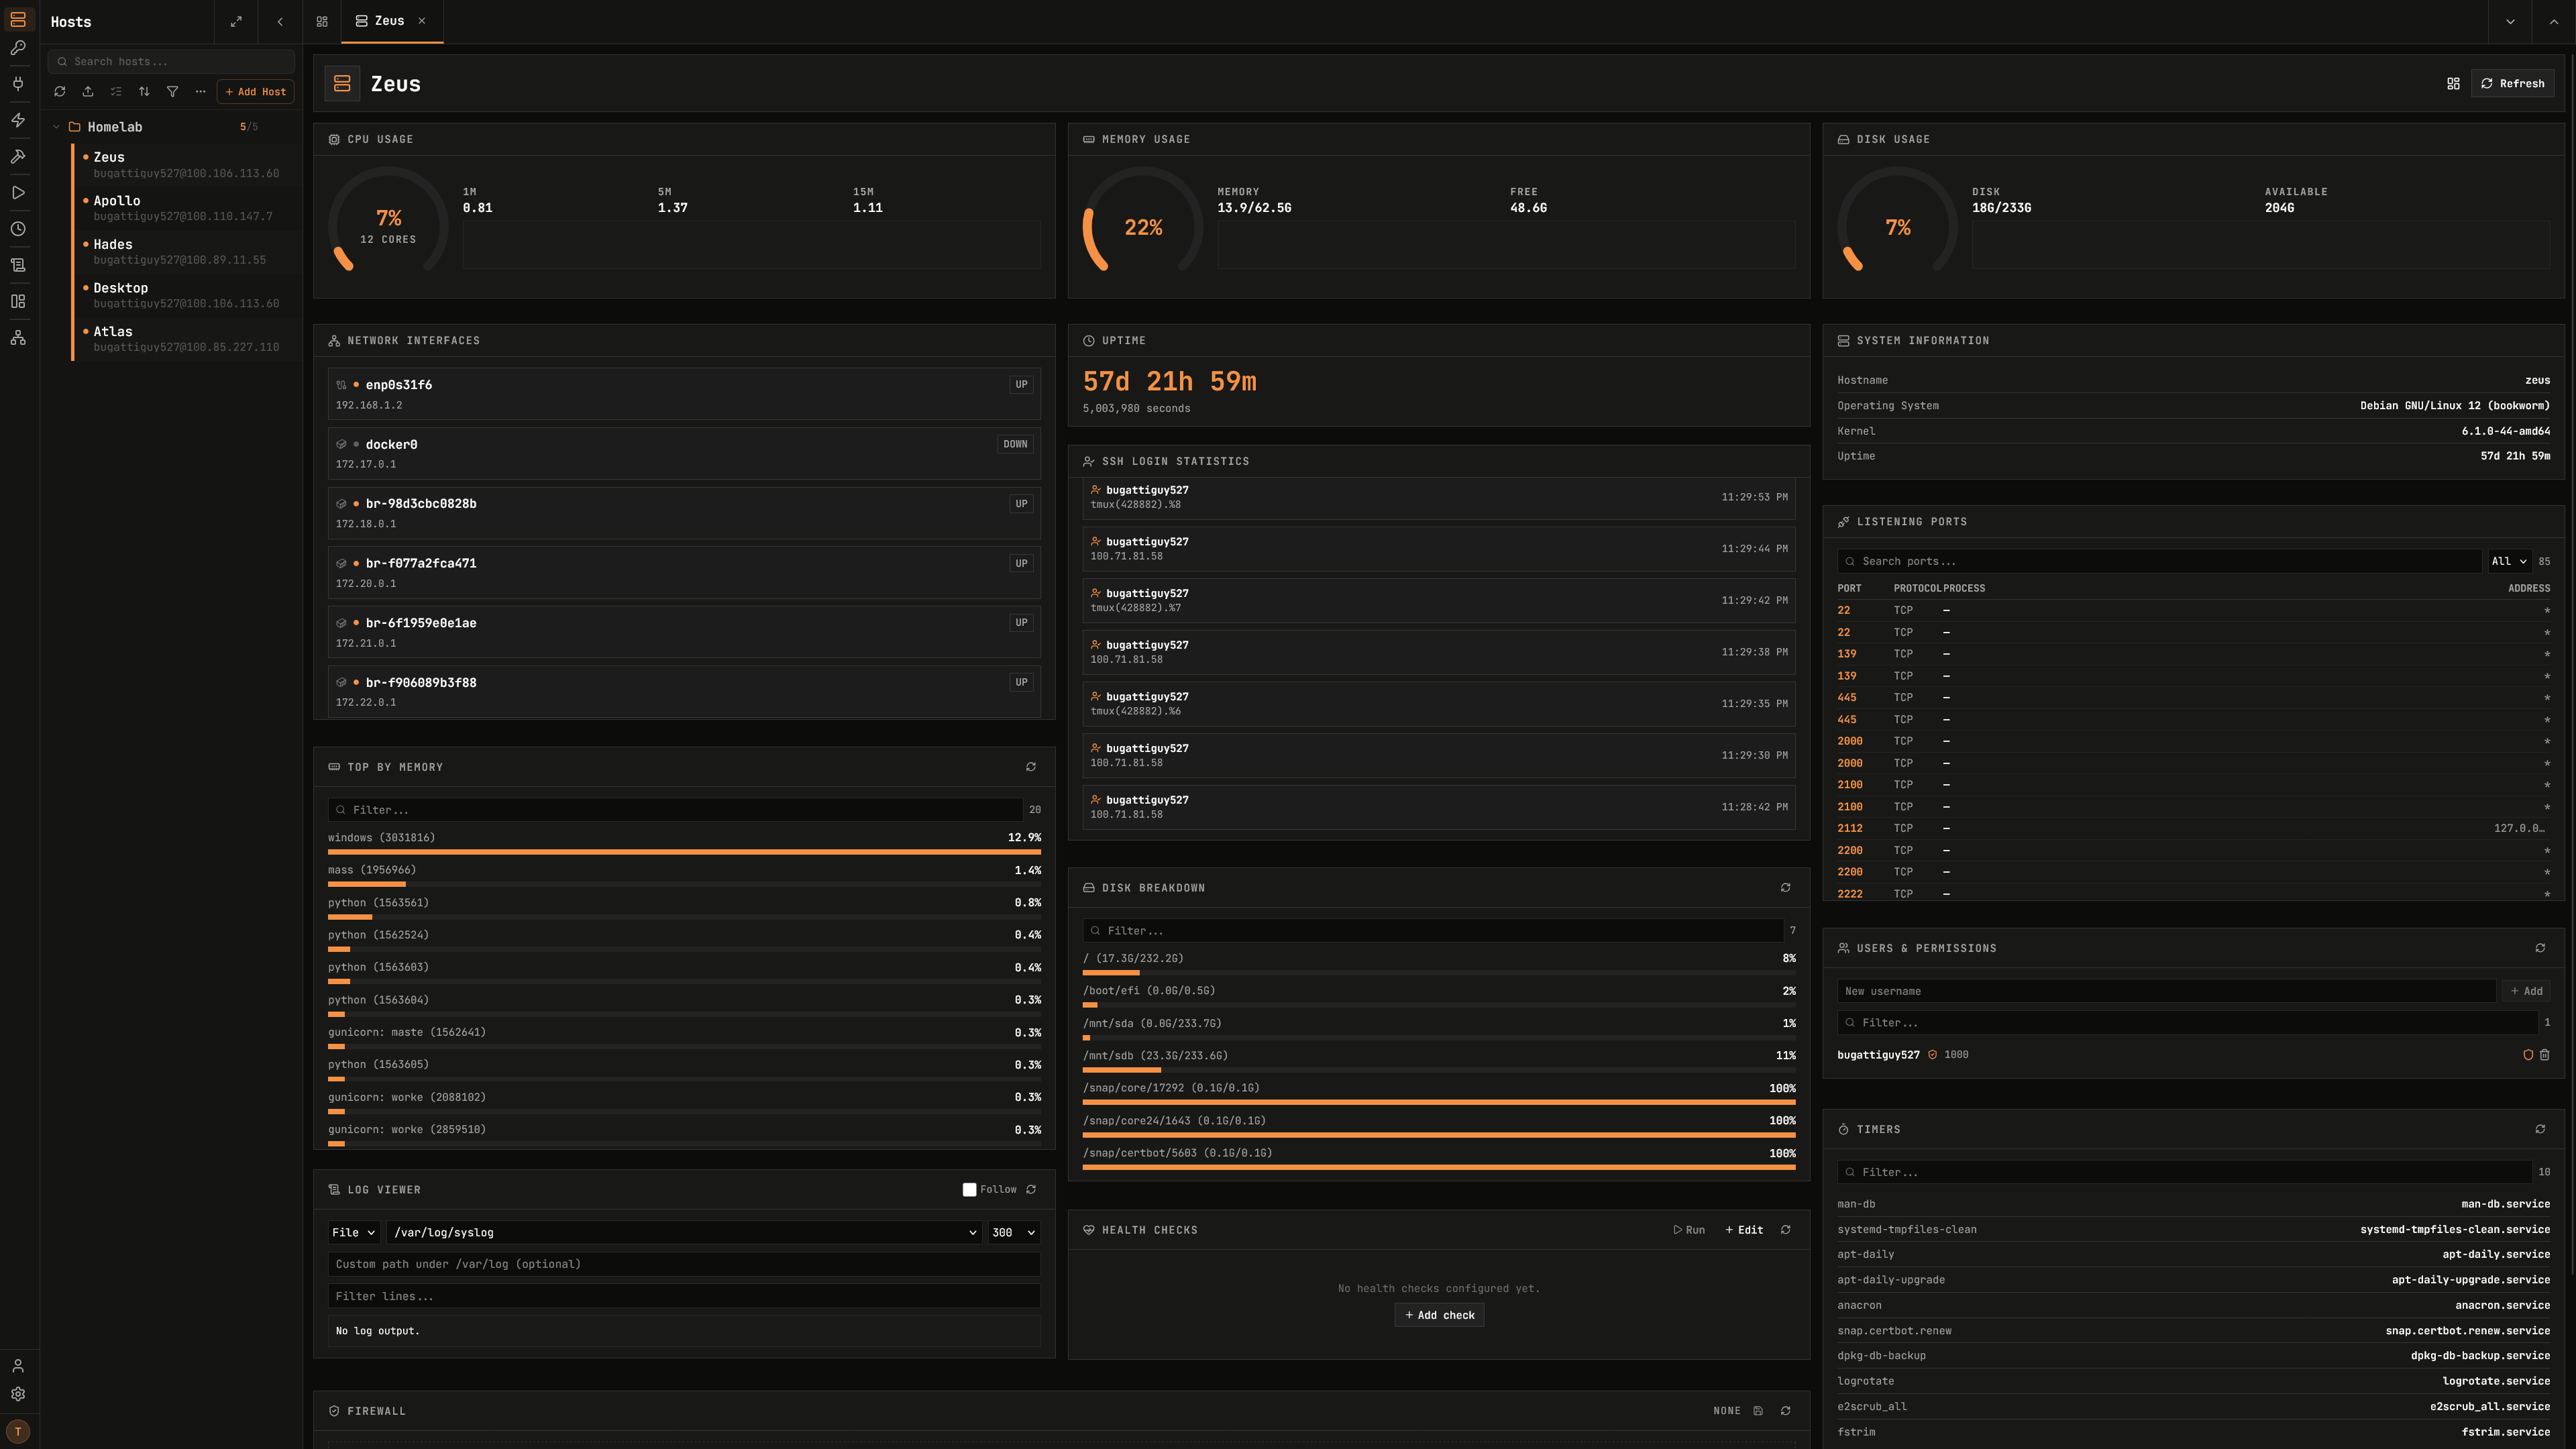
Task: Open the more options ellipsis in hosts toolbar
Action: (x=200, y=91)
